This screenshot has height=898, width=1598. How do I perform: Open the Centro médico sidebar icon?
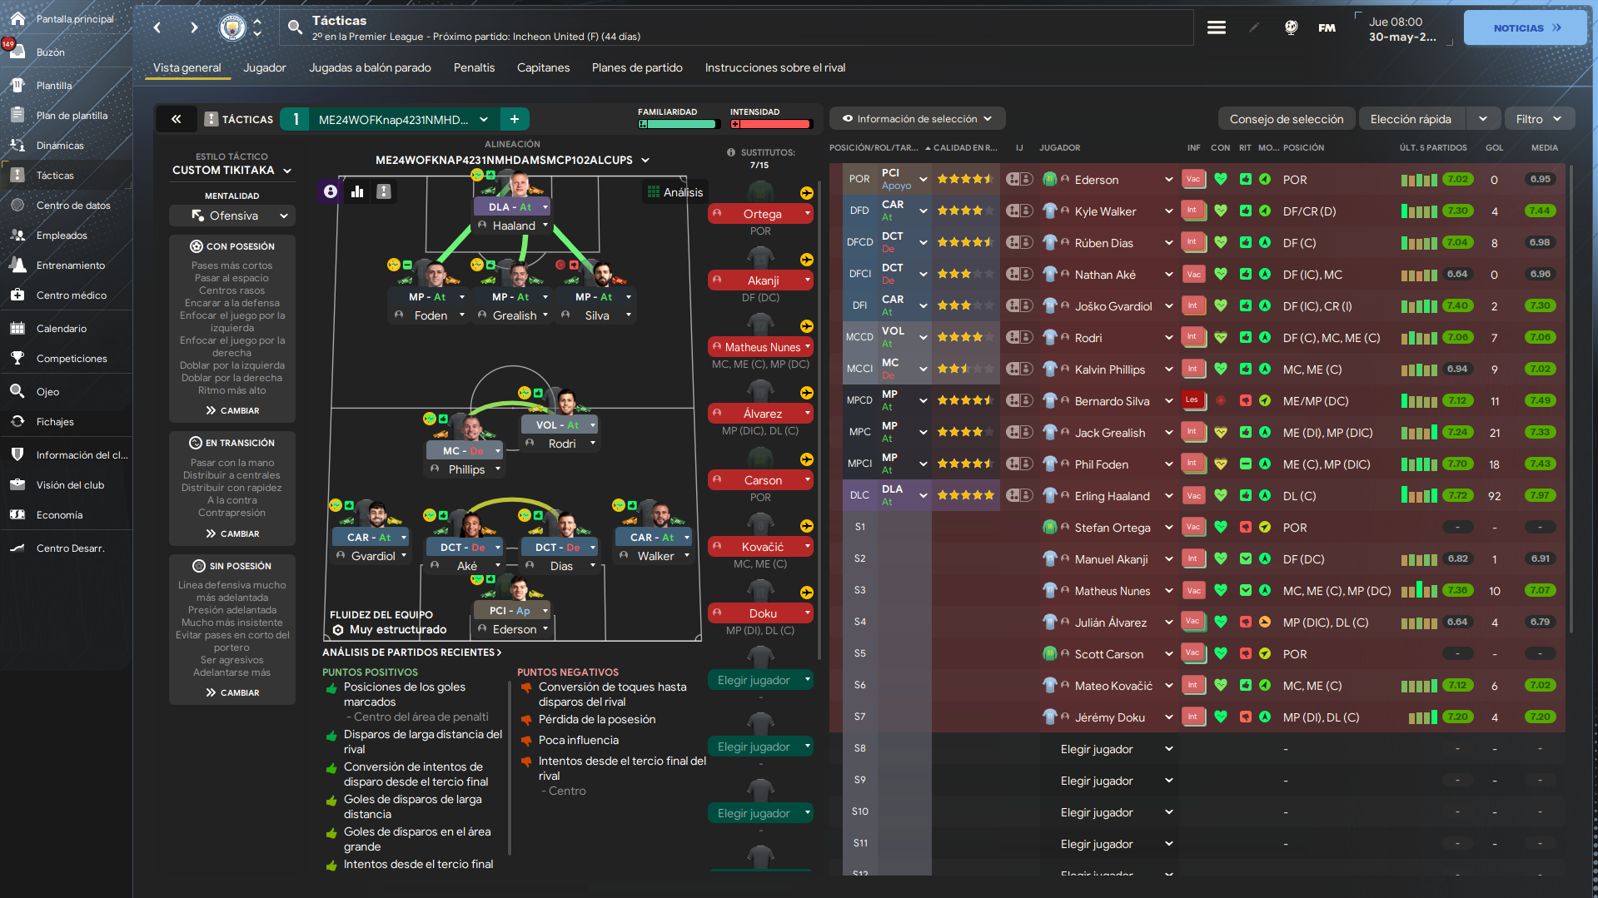tap(17, 295)
